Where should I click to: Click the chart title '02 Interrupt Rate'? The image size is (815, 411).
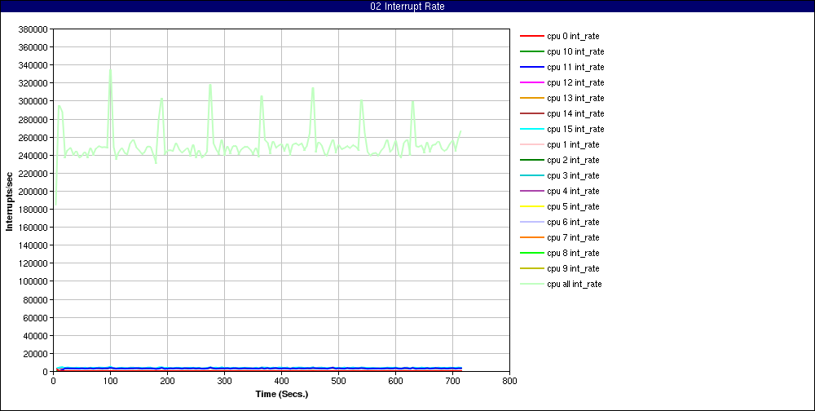(407, 7)
